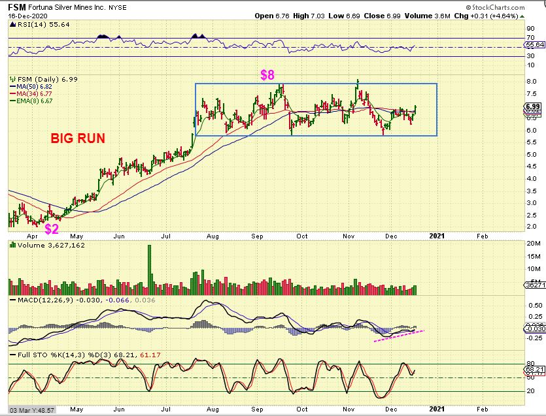Click the EMA(8) 6.67 legend entry
Screen dimensions: 546x416
31,101
